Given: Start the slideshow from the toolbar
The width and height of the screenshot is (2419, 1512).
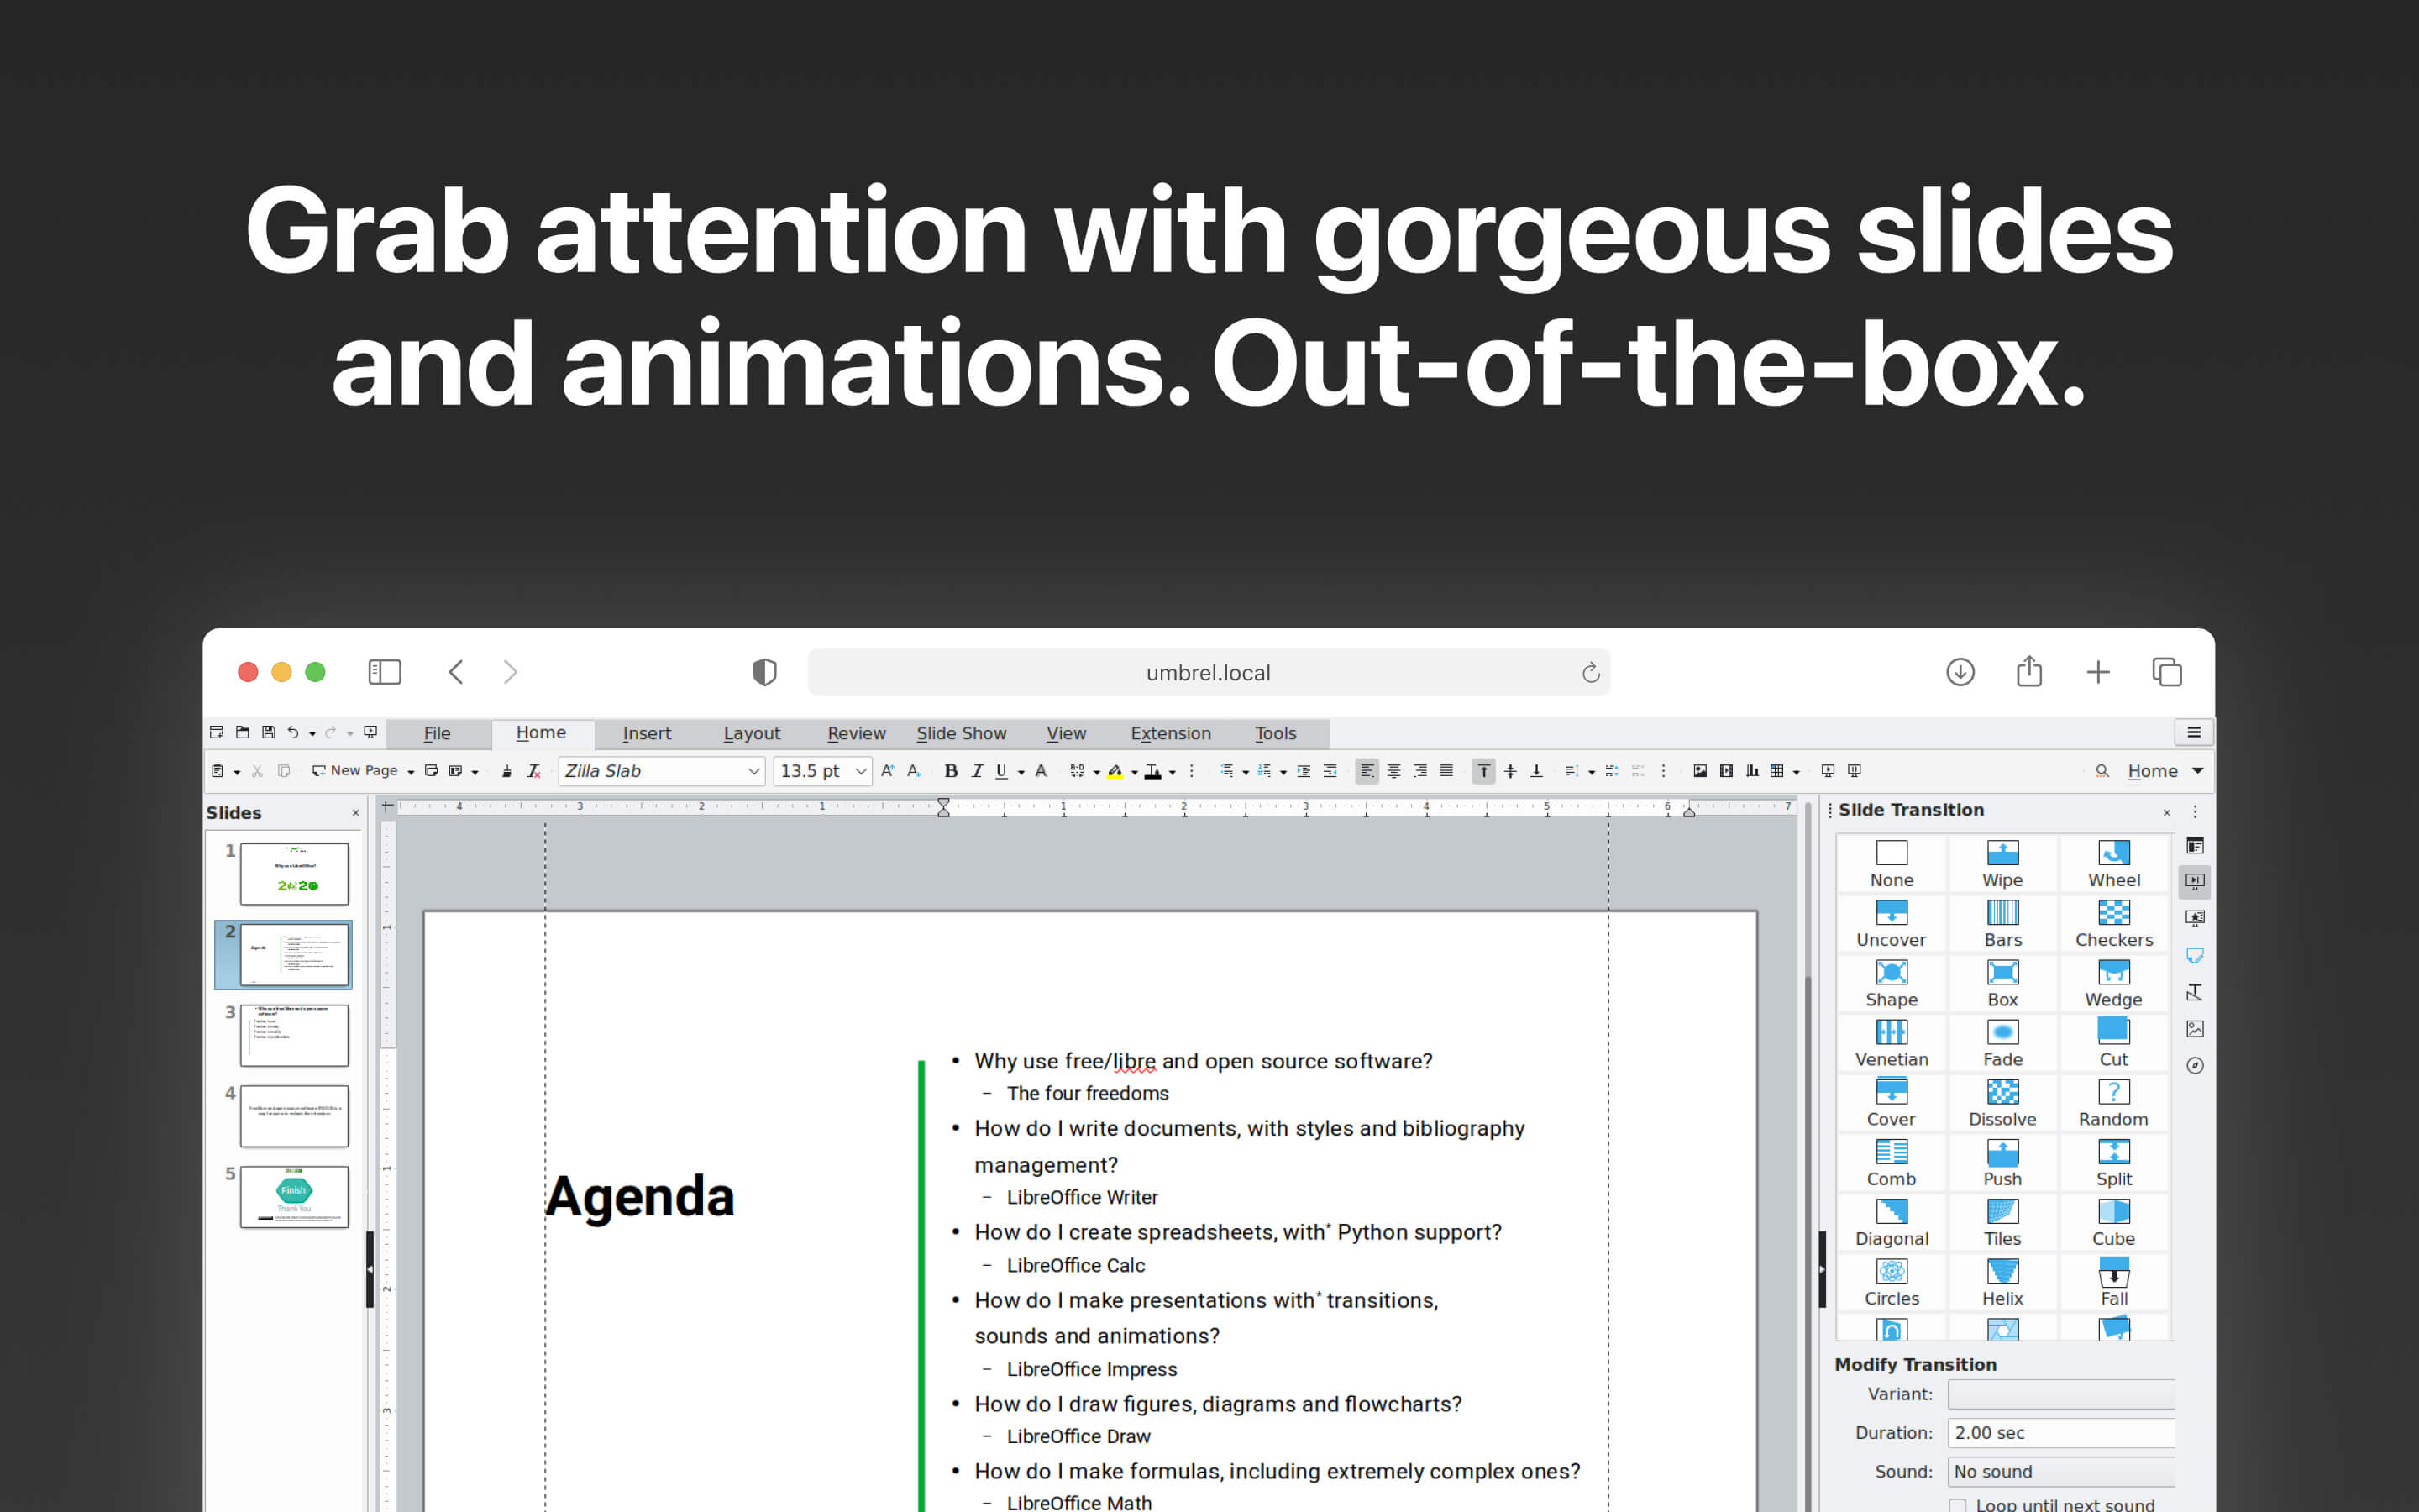Looking at the screenshot, I should point(1829,770).
